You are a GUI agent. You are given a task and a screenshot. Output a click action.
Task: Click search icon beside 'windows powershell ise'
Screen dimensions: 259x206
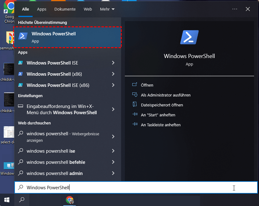(20, 151)
